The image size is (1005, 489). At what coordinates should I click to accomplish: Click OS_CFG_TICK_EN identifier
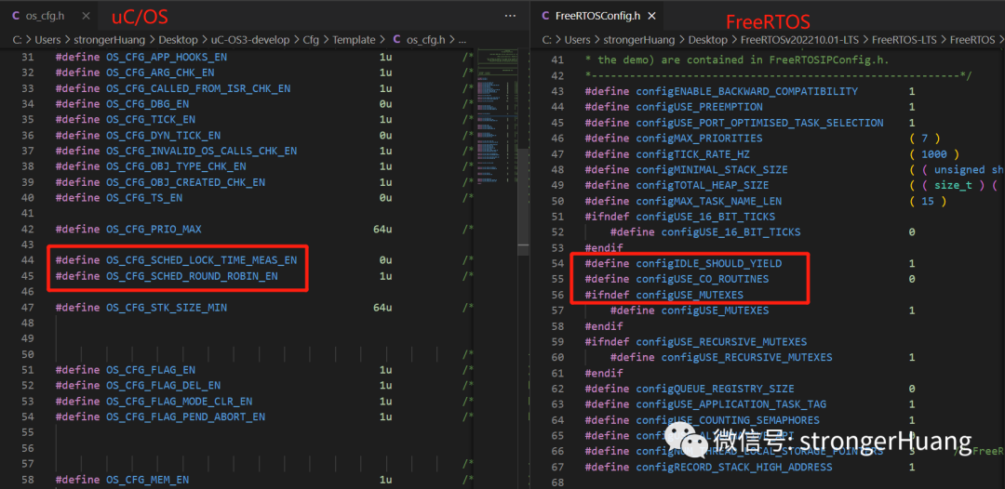(x=151, y=120)
